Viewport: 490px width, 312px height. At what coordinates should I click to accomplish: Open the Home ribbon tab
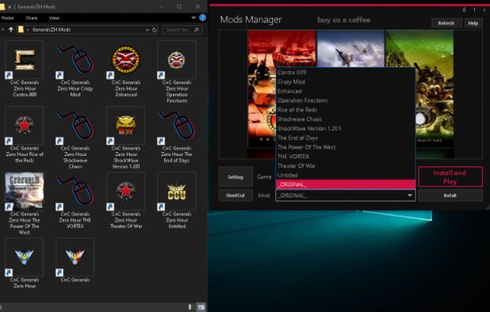click(7, 18)
